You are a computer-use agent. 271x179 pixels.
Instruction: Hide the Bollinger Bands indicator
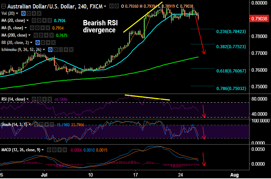click(37, 43)
